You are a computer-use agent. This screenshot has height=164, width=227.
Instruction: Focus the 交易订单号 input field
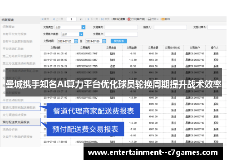[217, 27]
